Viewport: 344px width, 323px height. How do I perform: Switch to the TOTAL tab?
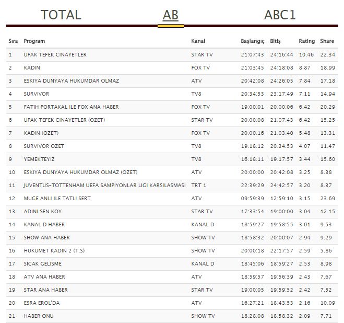click(61, 15)
